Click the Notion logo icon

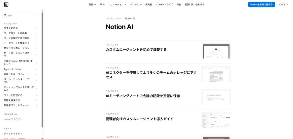coord(6,4)
